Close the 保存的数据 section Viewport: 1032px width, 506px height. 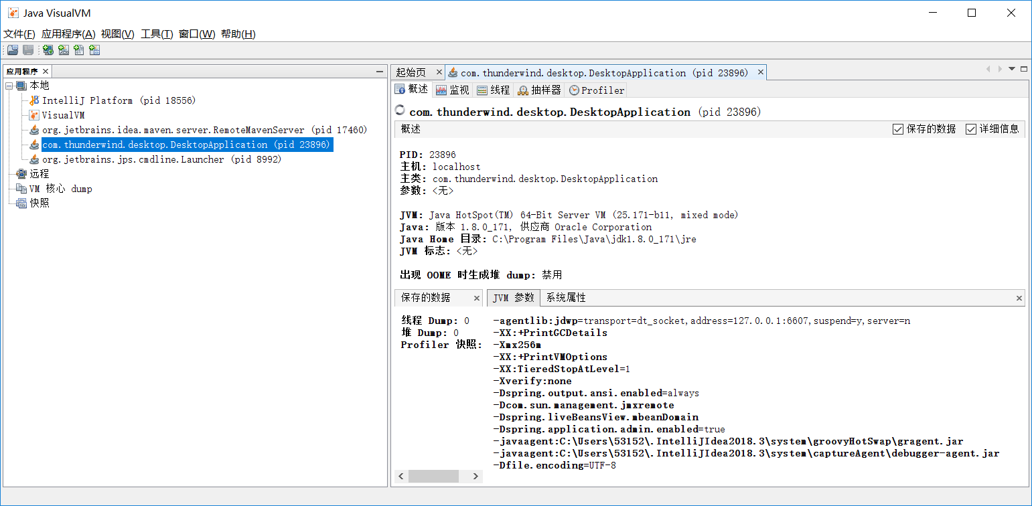477,298
